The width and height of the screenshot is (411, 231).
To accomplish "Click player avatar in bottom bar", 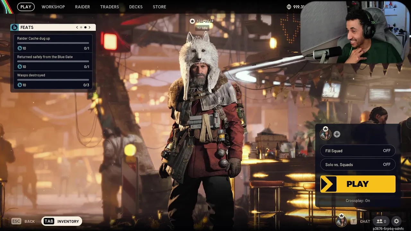I will tap(341, 221).
